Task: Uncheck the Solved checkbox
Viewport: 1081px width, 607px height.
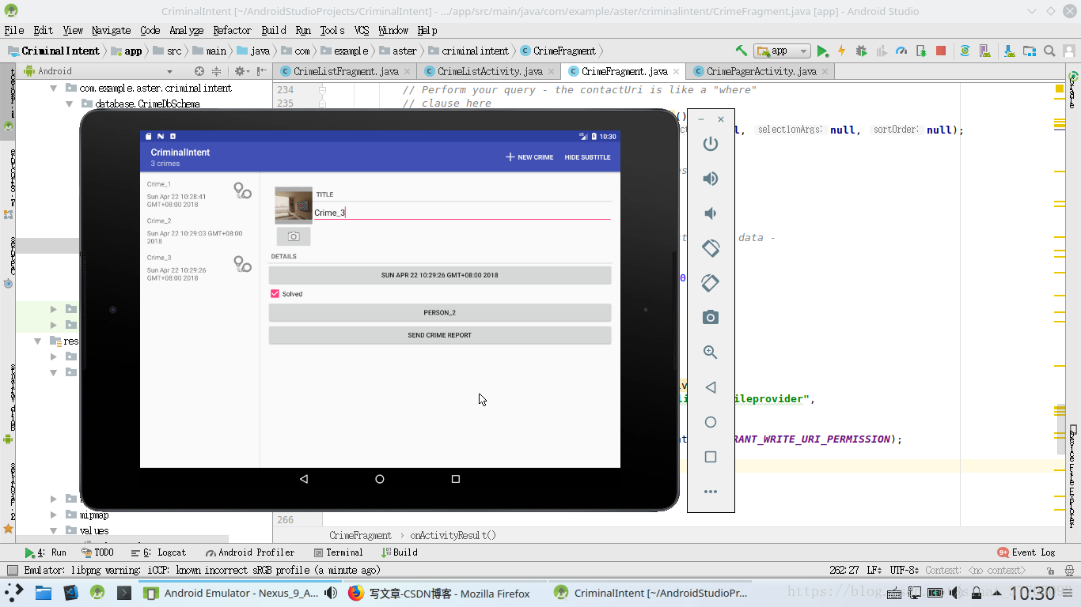Action: [275, 294]
